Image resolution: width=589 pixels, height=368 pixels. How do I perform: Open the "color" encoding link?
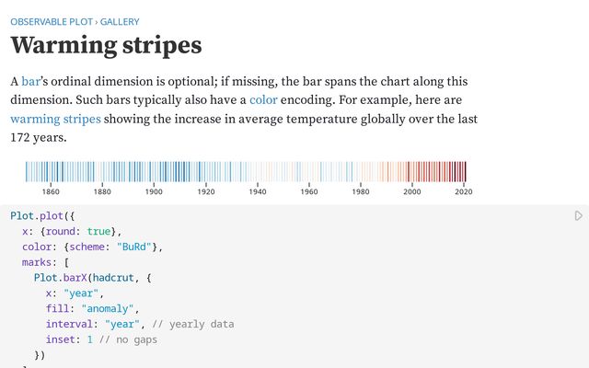point(263,100)
